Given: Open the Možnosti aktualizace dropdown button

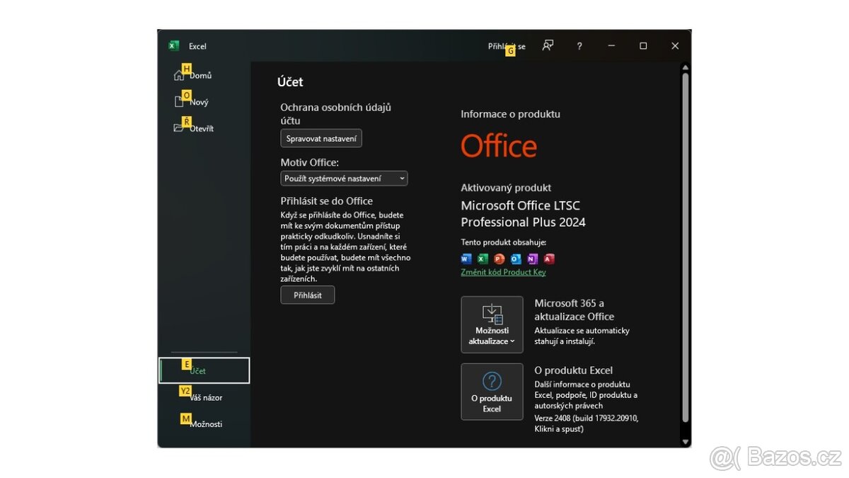Looking at the screenshot, I should point(492,324).
